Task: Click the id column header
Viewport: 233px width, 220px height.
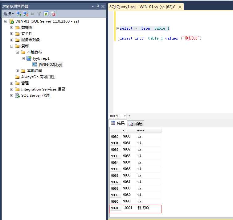Action: click(129, 130)
